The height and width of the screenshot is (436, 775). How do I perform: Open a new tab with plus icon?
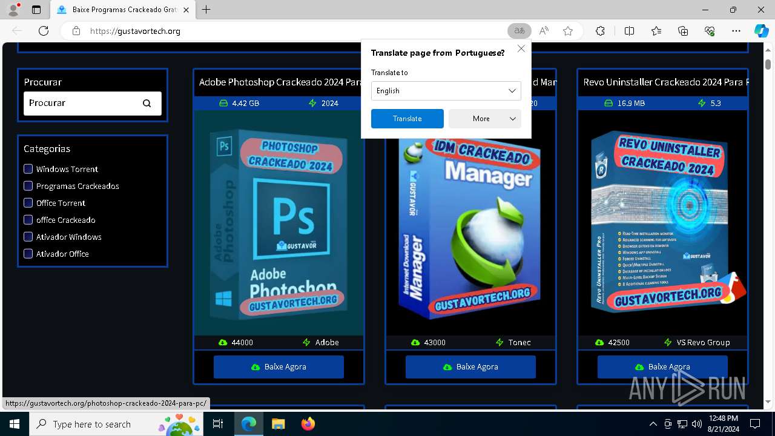(x=206, y=10)
